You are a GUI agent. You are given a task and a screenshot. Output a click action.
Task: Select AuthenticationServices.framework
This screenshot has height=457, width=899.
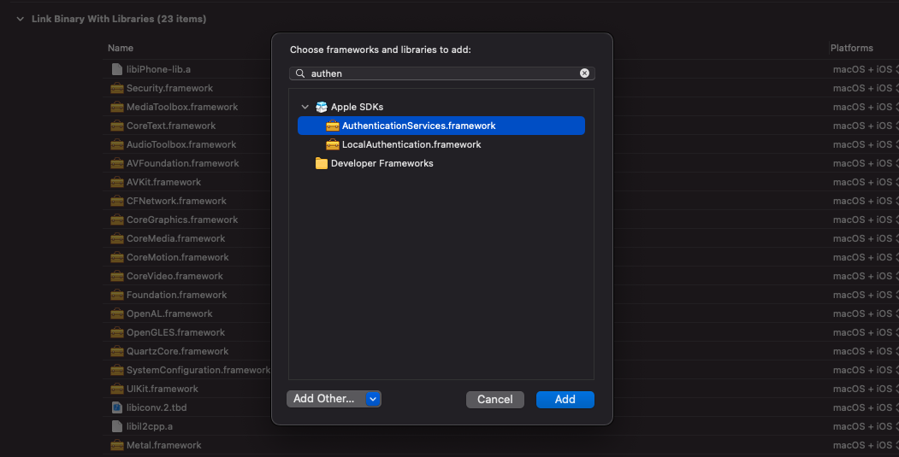pyautogui.click(x=441, y=126)
